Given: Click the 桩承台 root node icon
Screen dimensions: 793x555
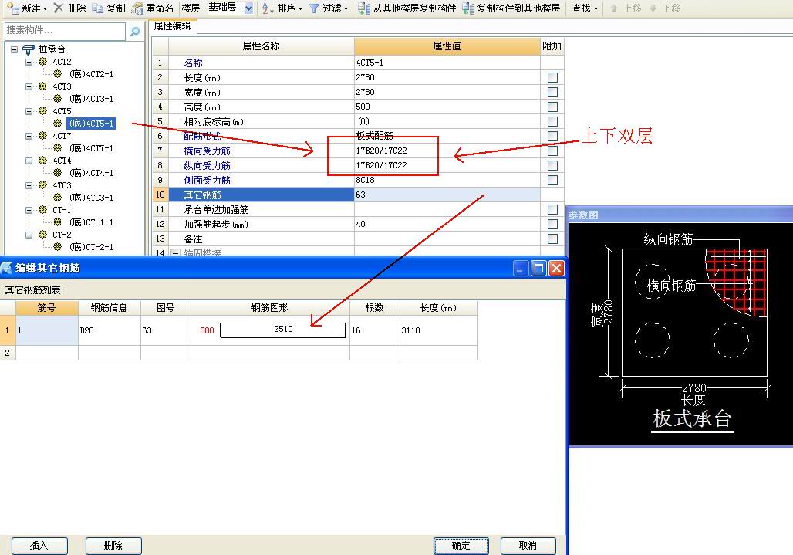Looking at the screenshot, I should tap(29, 49).
